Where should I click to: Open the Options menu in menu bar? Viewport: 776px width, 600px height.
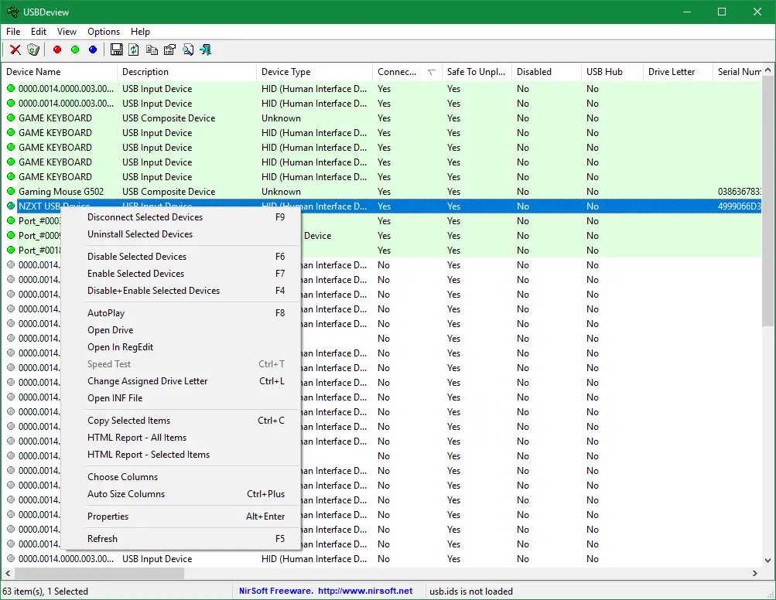[104, 32]
